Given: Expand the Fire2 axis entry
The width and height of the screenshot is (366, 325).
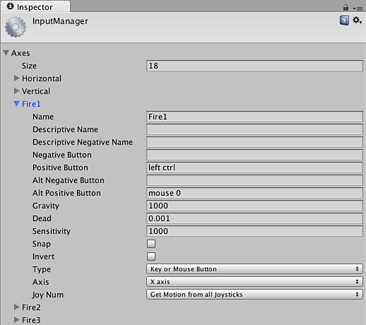Looking at the screenshot, I should pos(17,307).
